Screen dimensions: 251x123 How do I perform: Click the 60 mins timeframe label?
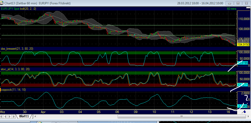pyautogui.click(x=232, y=8)
